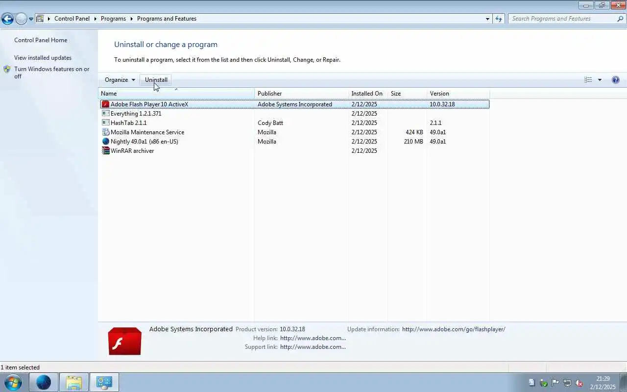Image resolution: width=627 pixels, height=392 pixels.
Task: Sort by the Publisher column header
Action: [x=301, y=94]
